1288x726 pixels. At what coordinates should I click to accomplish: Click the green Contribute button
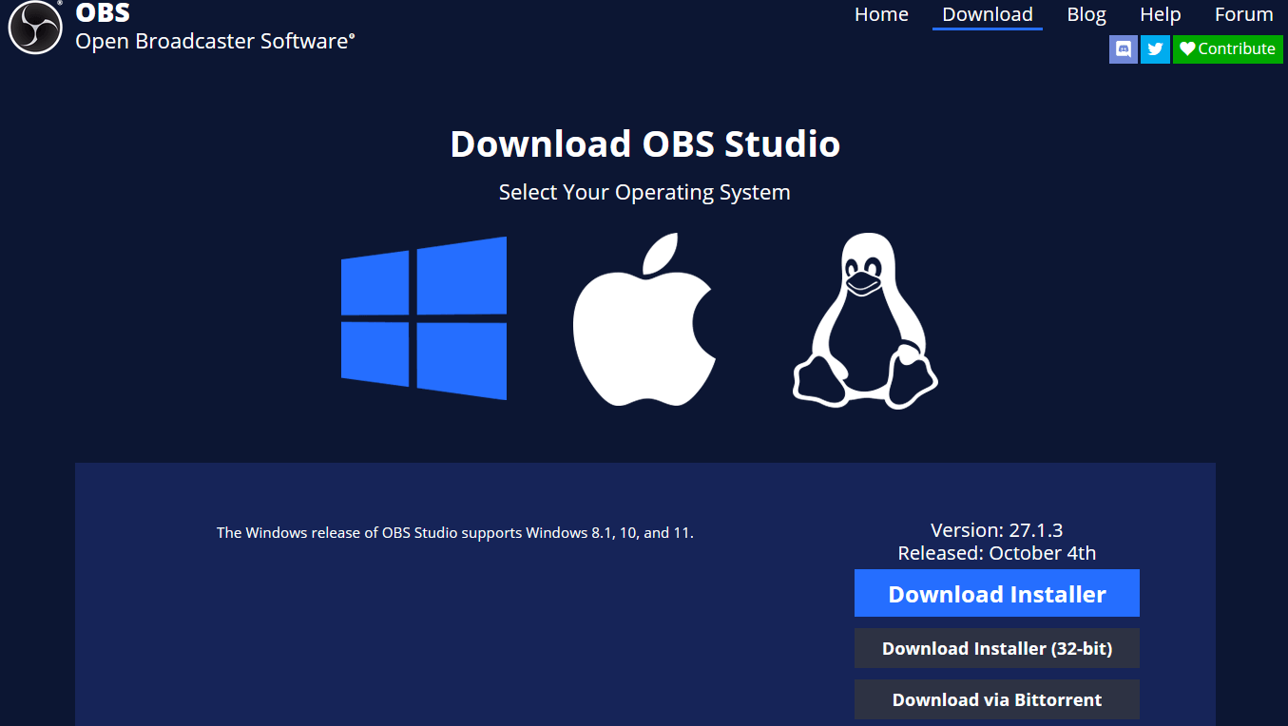click(1227, 49)
